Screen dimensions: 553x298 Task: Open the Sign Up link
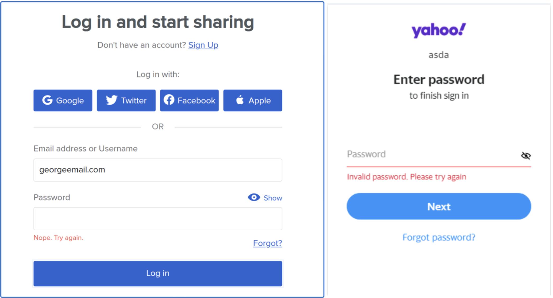(203, 45)
